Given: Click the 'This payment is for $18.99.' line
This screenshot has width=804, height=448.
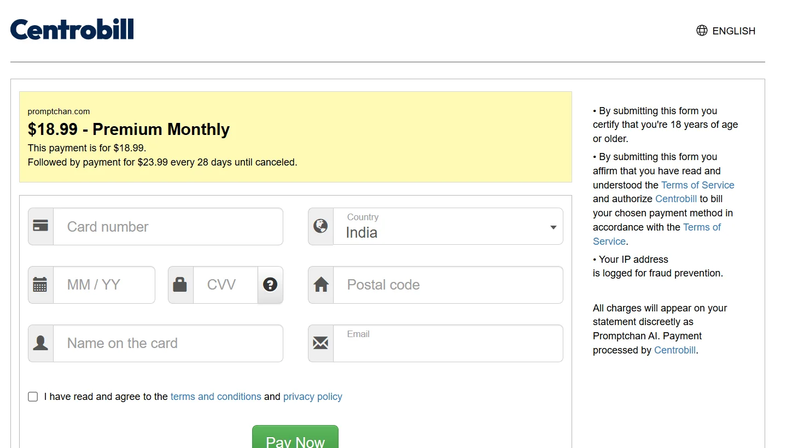Looking at the screenshot, I should (87, 148).
